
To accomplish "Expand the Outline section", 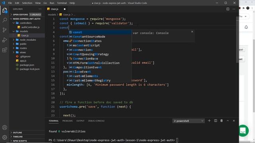I will tap(27, 132).
